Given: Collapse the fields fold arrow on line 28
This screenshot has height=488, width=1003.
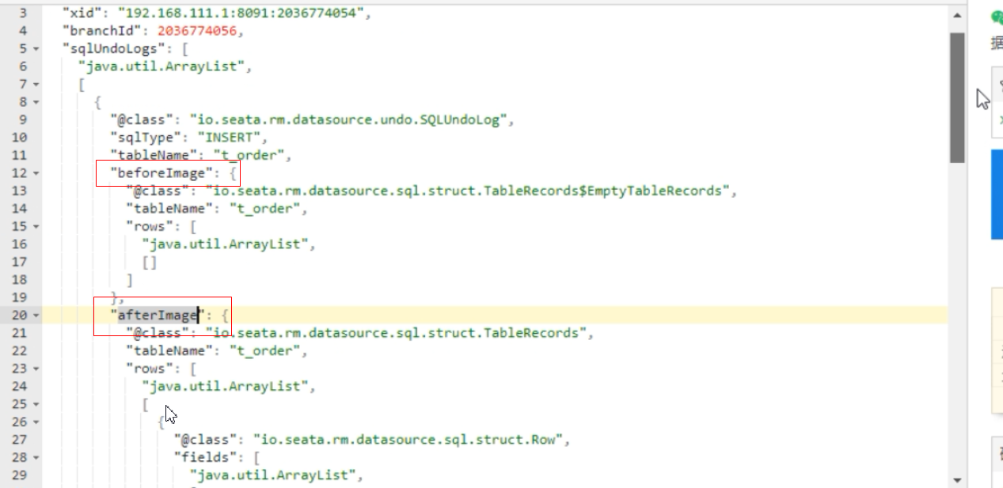Looking at the screenshot, I should [x=36, y=458].
